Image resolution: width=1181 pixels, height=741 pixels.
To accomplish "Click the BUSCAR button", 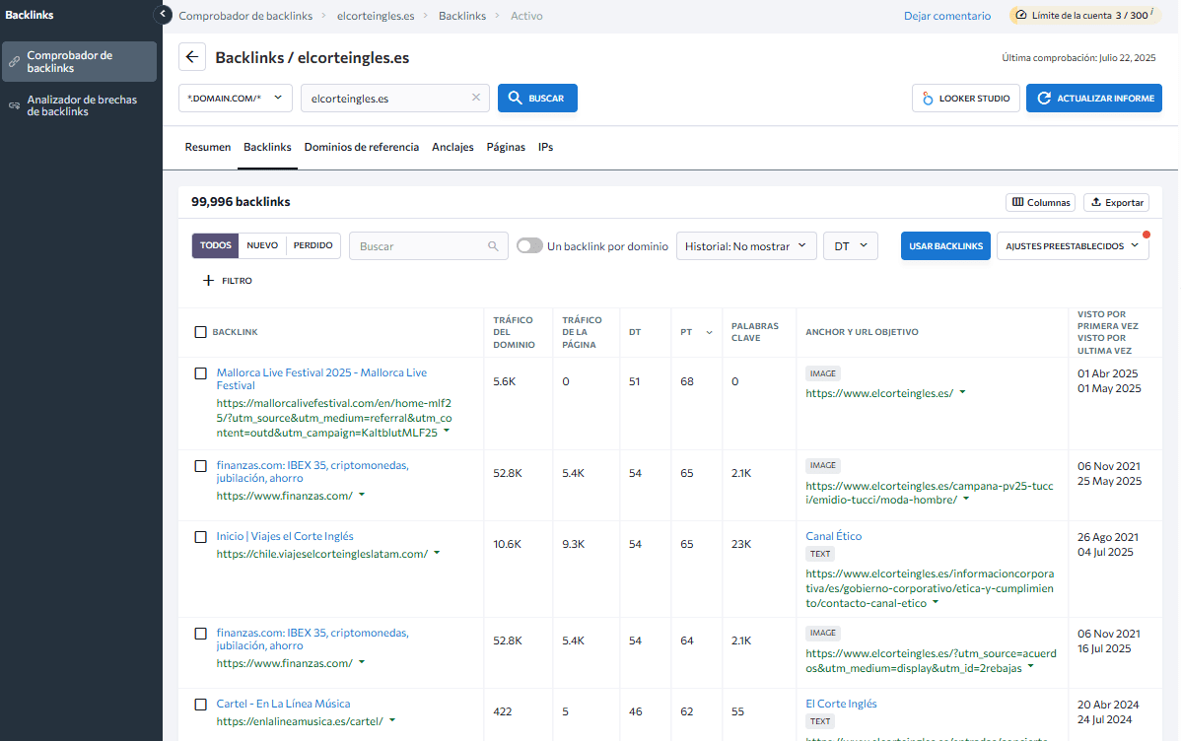I will (x=537, y=98).
